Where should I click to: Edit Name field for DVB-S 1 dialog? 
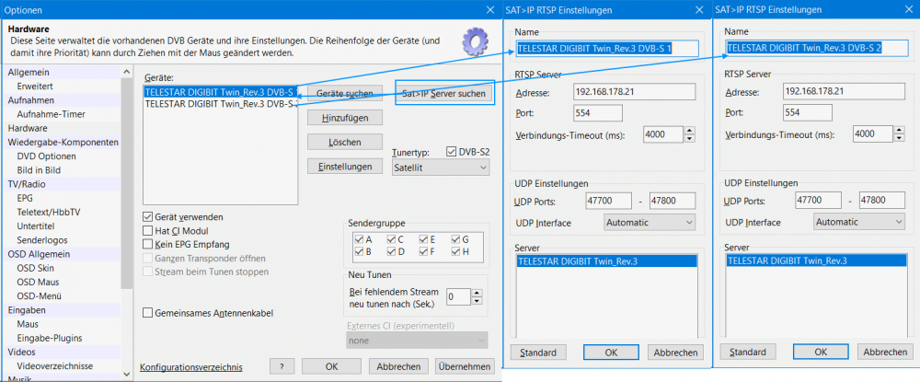point(606,49)
